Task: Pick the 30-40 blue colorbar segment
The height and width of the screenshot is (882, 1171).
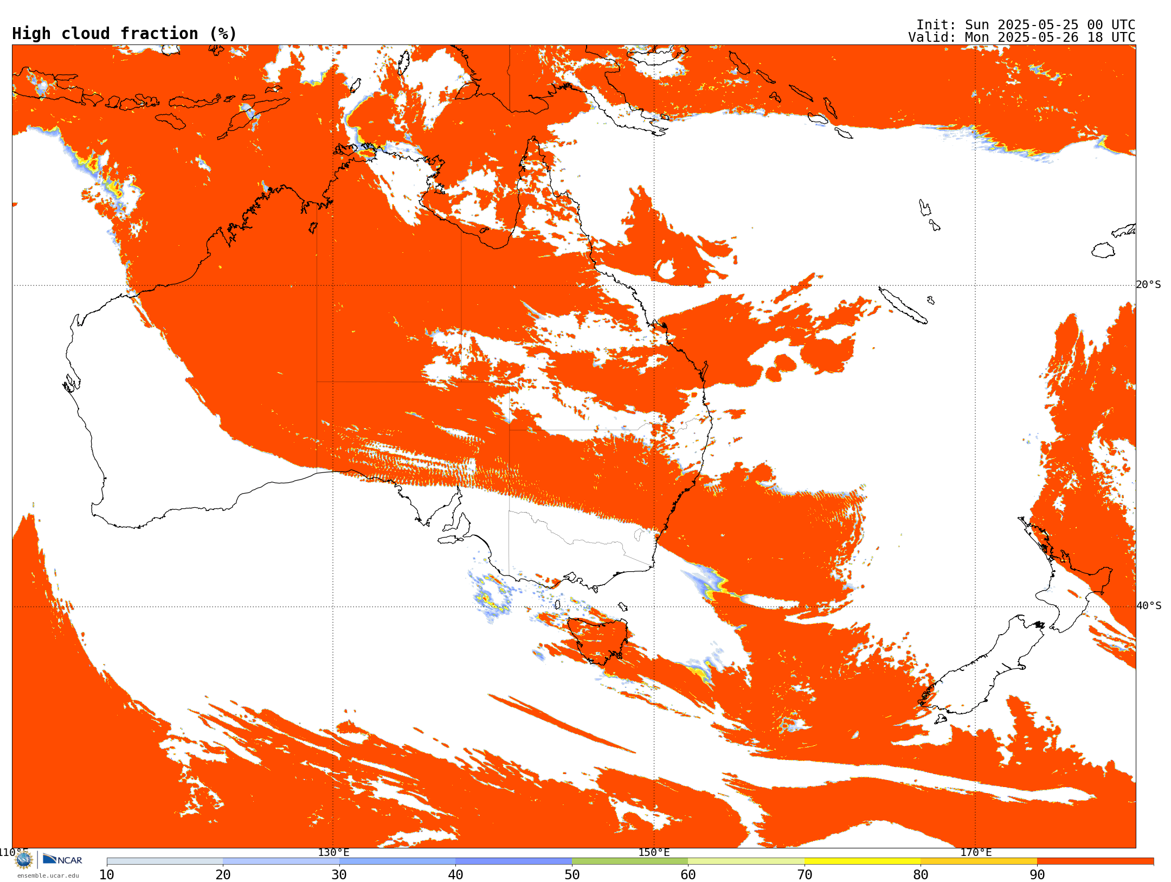Action: 397,861
